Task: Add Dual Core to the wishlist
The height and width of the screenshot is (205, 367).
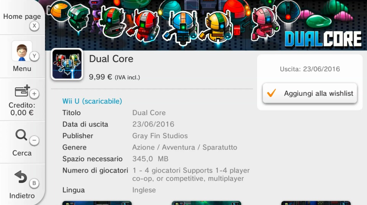Action: point(310,93)
